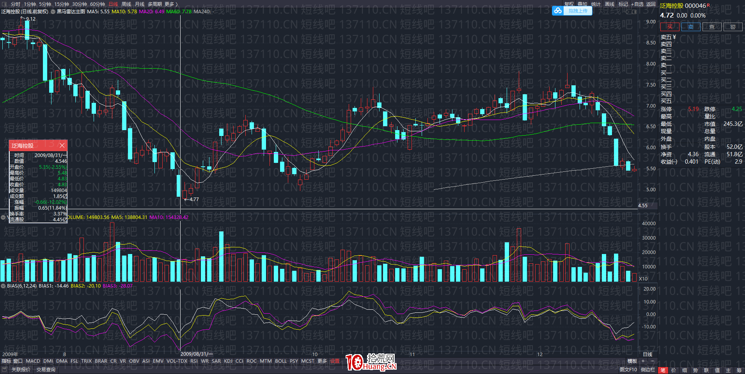
Task: Click the red 买 buy button
Action: (670, 27)
